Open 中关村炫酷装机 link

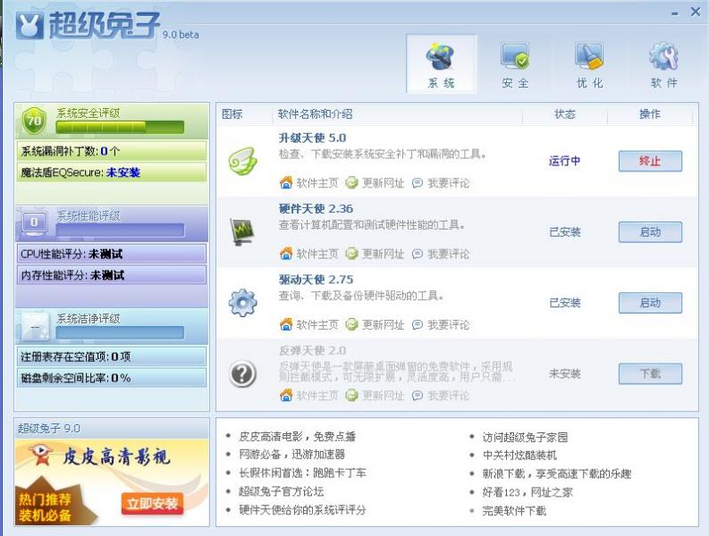click(x=519, y=455)
